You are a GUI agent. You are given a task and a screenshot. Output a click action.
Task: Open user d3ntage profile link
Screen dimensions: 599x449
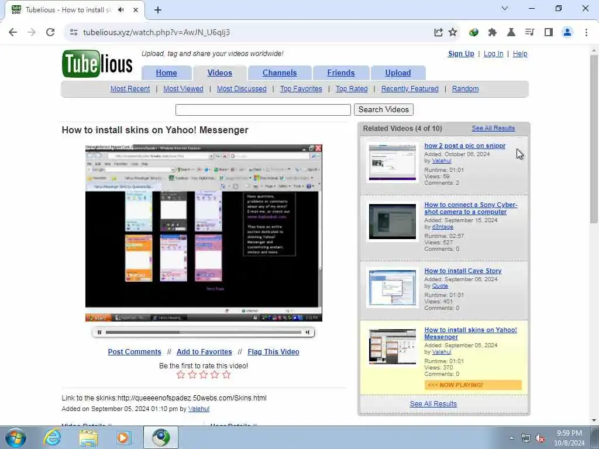pos(442,227)
